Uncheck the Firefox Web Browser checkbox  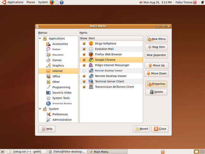tap(84, 54)
